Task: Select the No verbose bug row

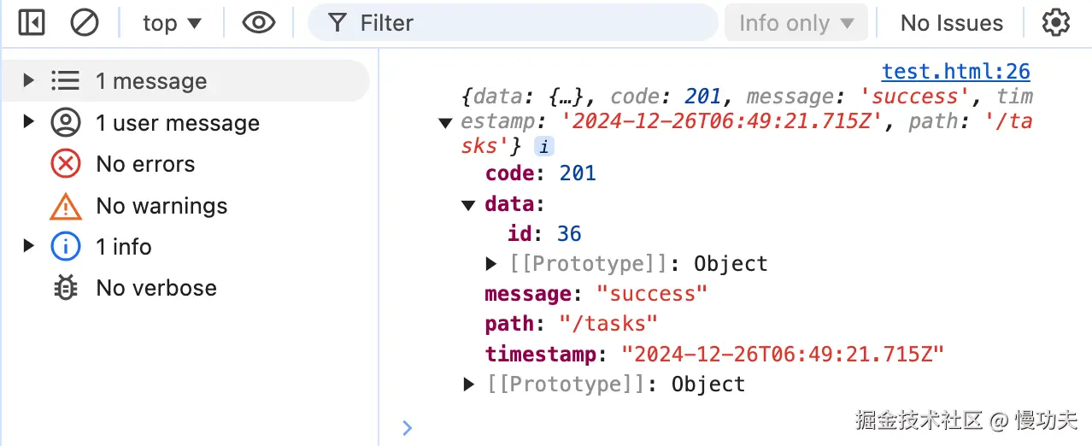Action: click(x=156, y=288)
